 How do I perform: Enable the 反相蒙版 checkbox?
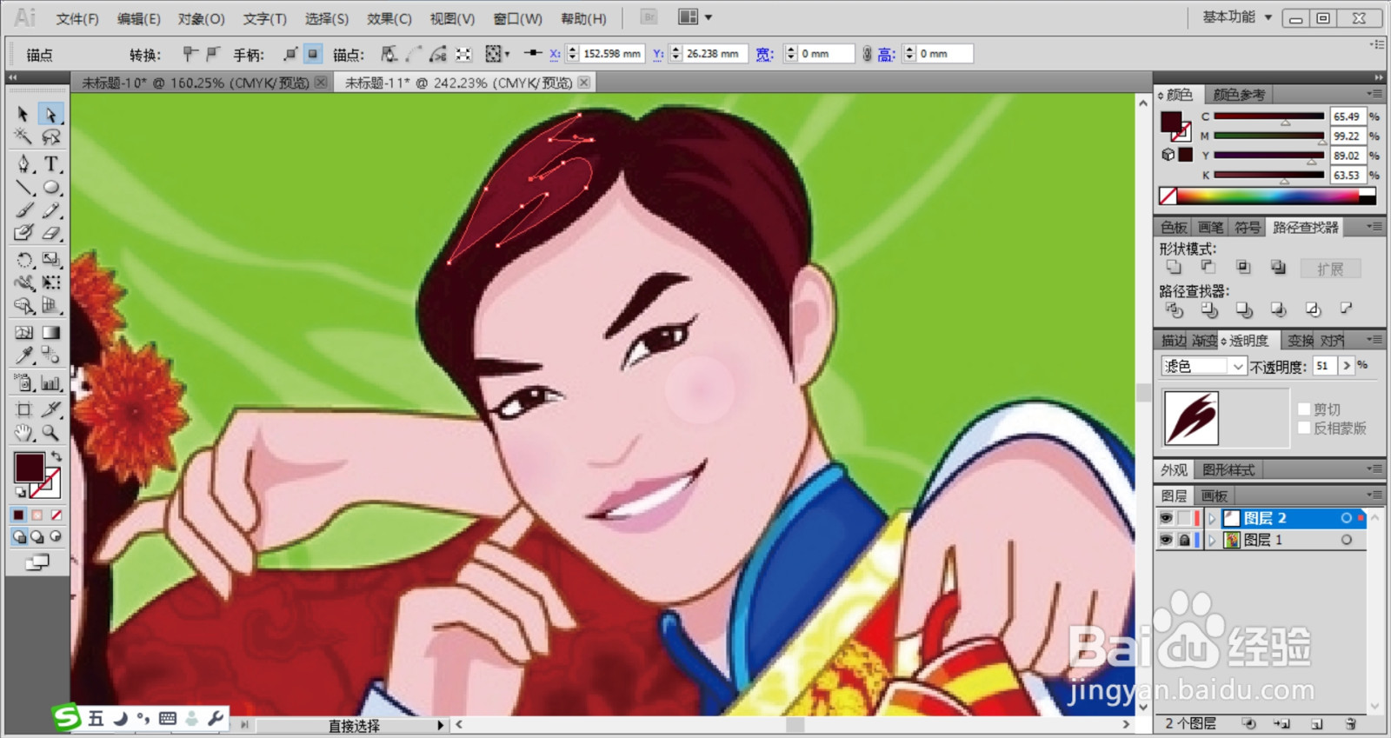[1304, 428]
